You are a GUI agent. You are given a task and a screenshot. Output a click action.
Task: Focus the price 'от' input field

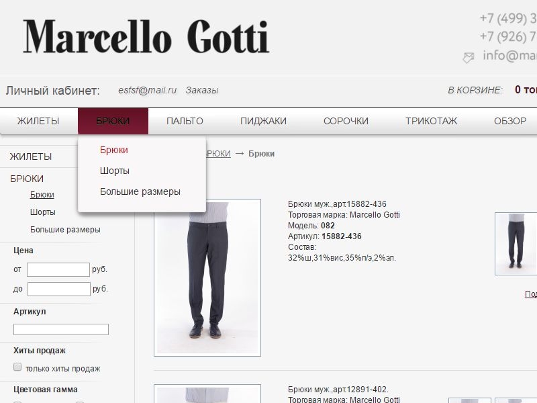[x=58, y=270]
